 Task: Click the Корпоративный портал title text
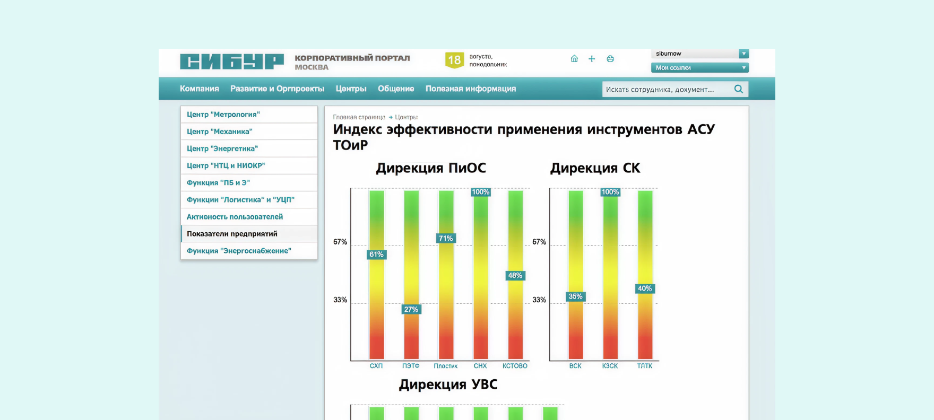click(x=352, y=58)
